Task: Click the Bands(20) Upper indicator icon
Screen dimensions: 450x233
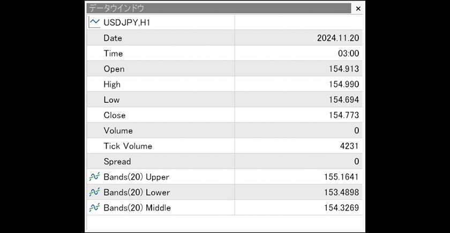Action: pyautogui.click(x=95, y=177)
